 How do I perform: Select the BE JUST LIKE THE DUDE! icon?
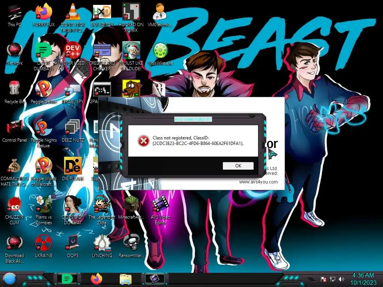(x=131, y=56)
